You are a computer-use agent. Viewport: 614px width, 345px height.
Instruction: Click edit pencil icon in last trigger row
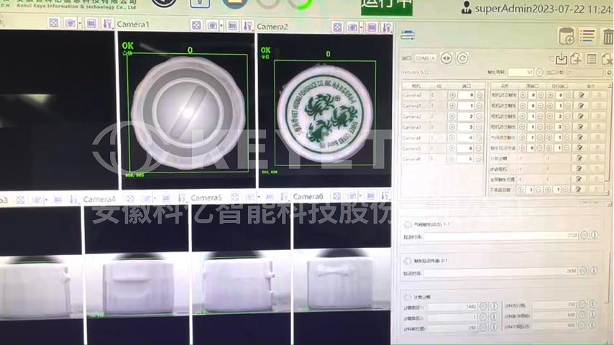(x=578, y=190)
